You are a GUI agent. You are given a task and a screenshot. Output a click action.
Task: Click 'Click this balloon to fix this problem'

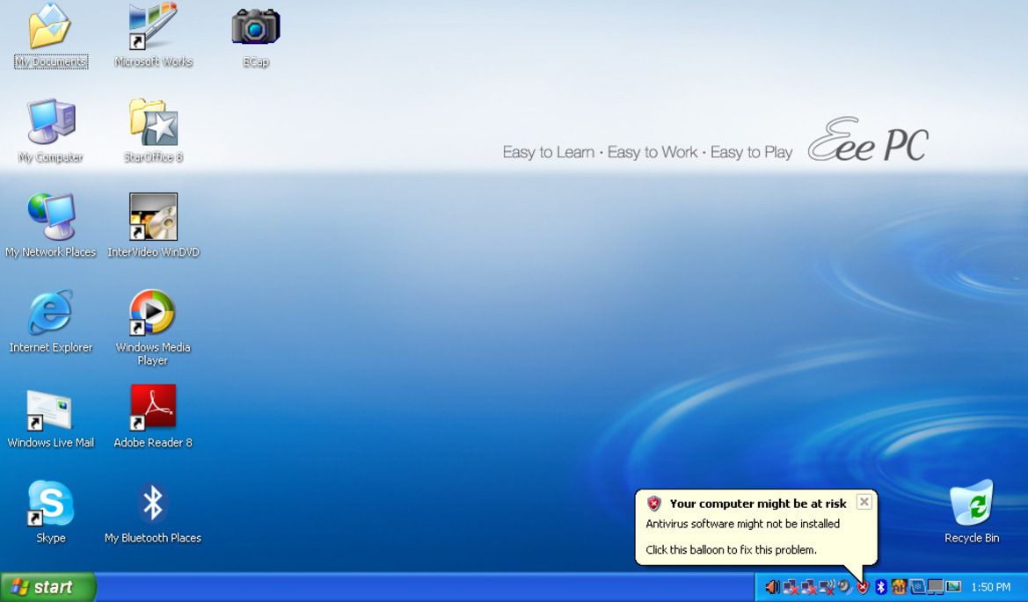pos(731,549)
